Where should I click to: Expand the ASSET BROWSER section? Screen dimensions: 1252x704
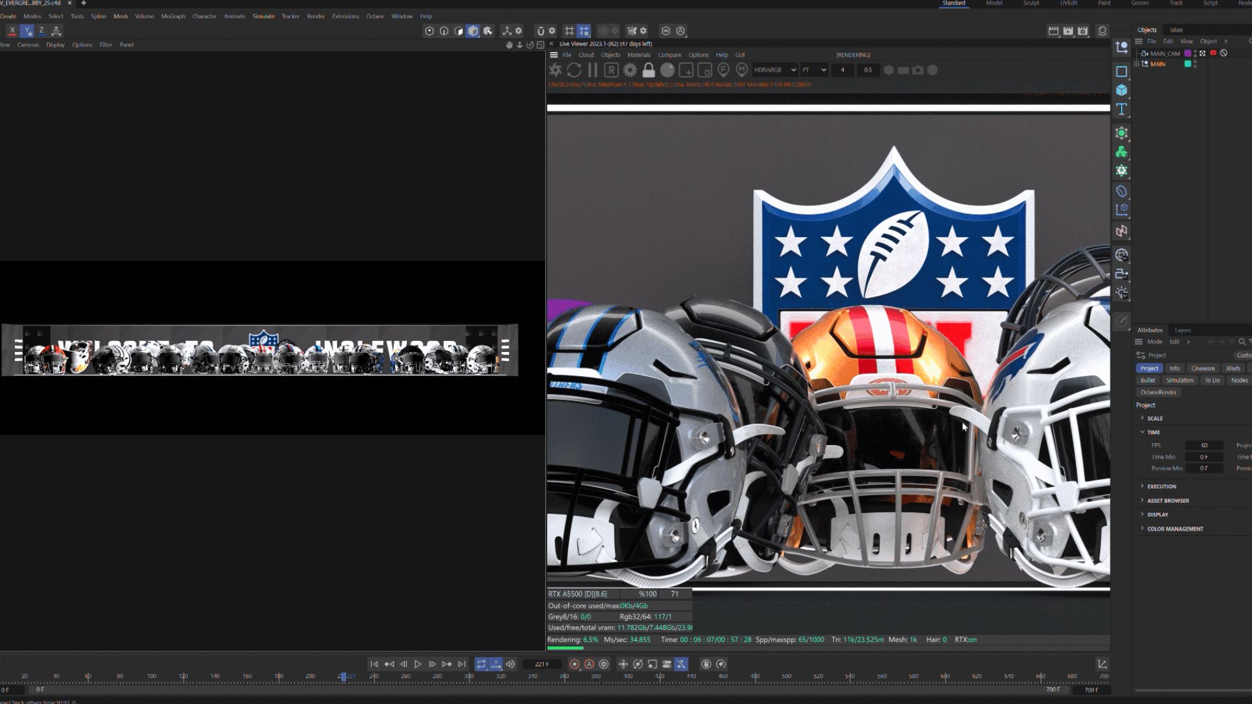[1142, 500]
